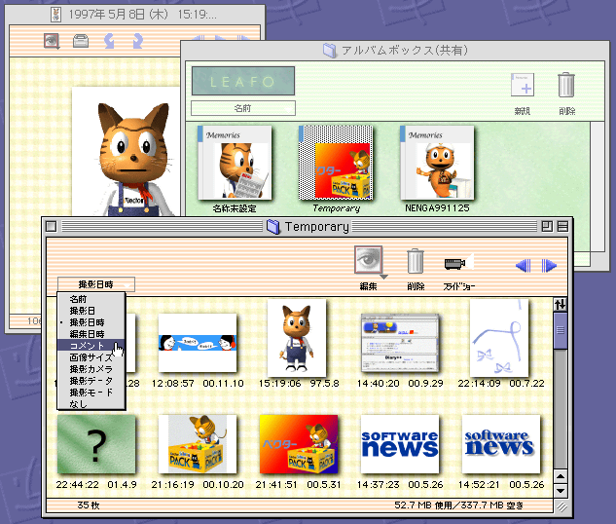Open the 名称未設定 album thumbnail
616x524 pixels.
coord(235,163)
